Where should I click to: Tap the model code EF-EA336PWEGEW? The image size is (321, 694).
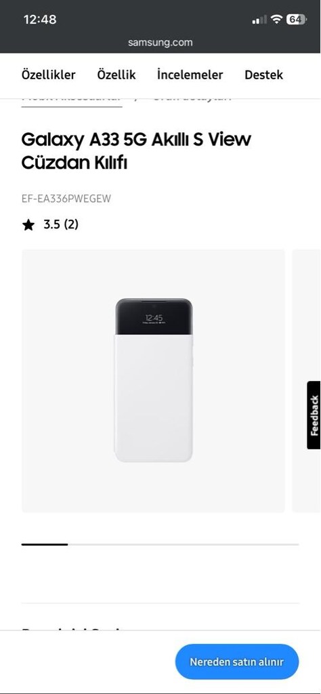66,199
